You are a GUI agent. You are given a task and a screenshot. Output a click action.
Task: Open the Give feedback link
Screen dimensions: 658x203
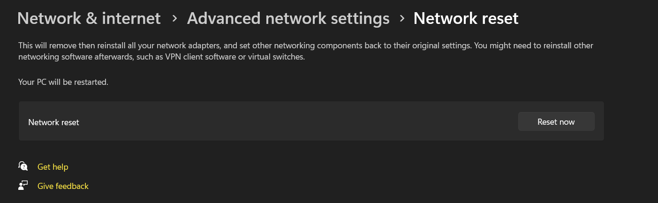tap(63, 186)
